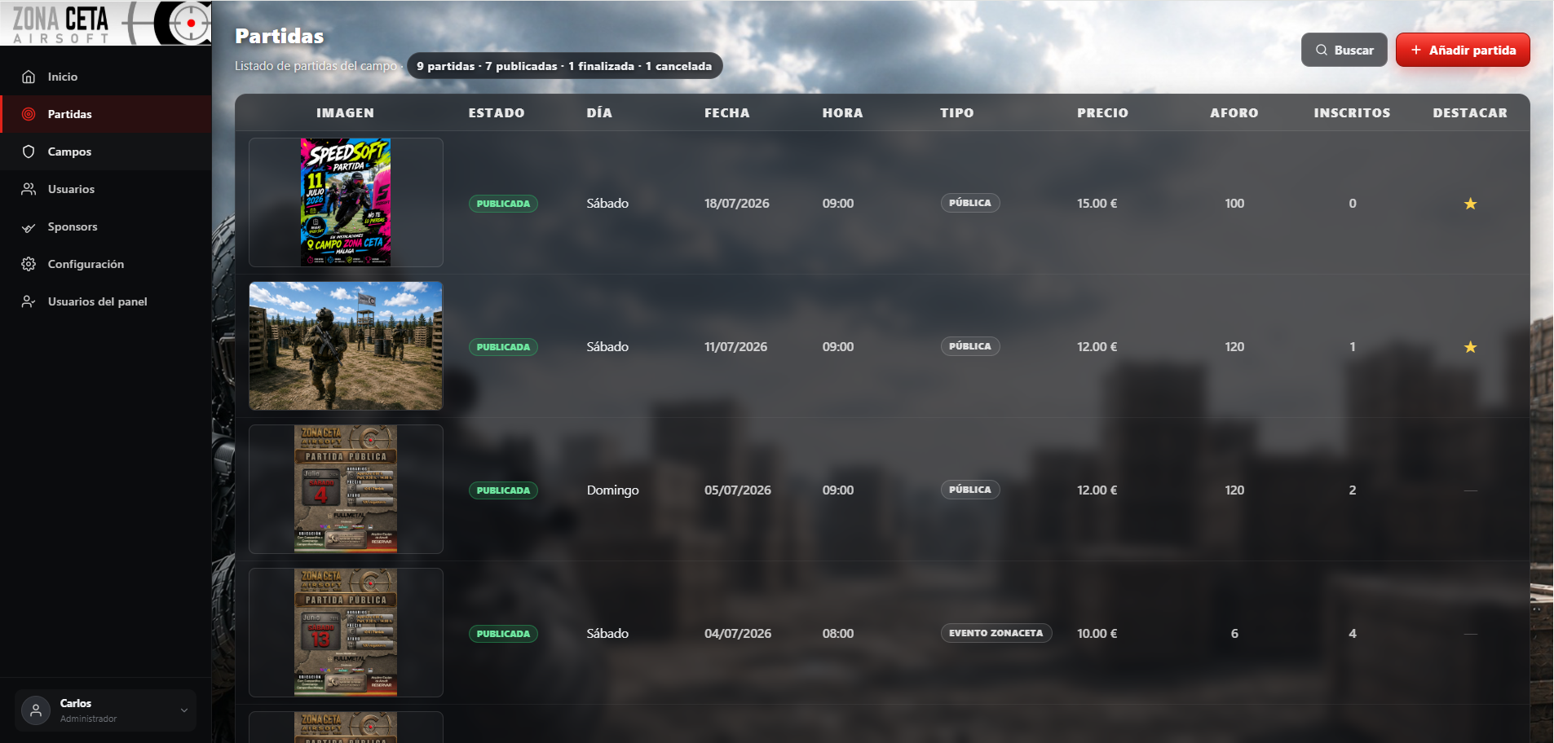This screenshot has height=743, width=1554.
Task: Open the Speedsoft poster thumbnail
Action: tap(346, 202)
